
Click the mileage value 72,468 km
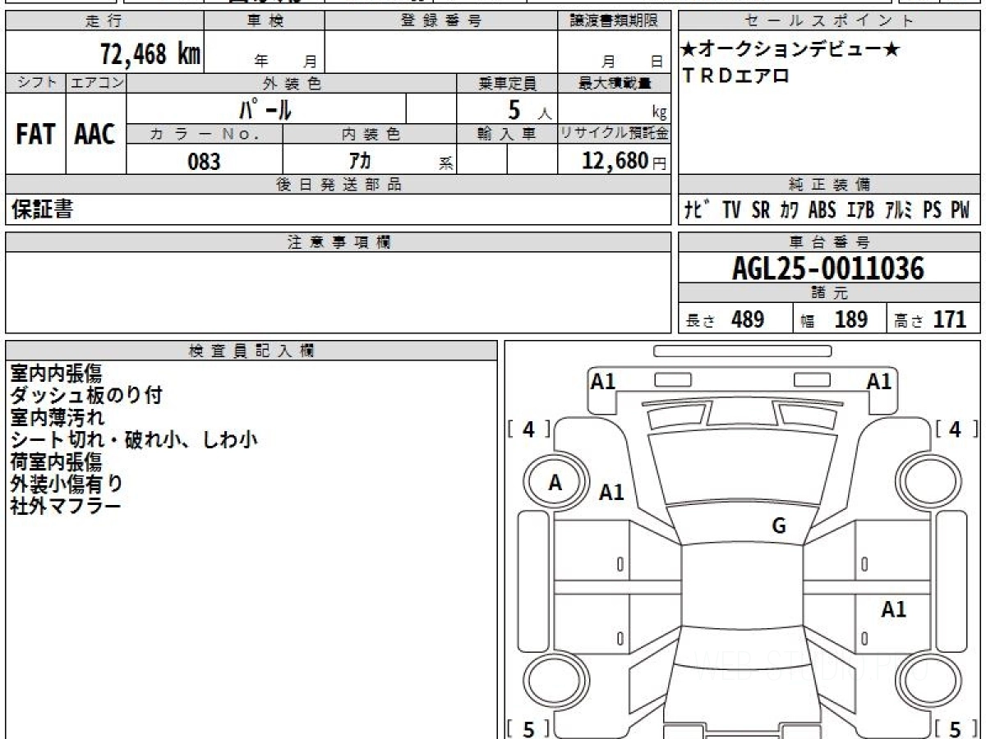coord(151,55)
